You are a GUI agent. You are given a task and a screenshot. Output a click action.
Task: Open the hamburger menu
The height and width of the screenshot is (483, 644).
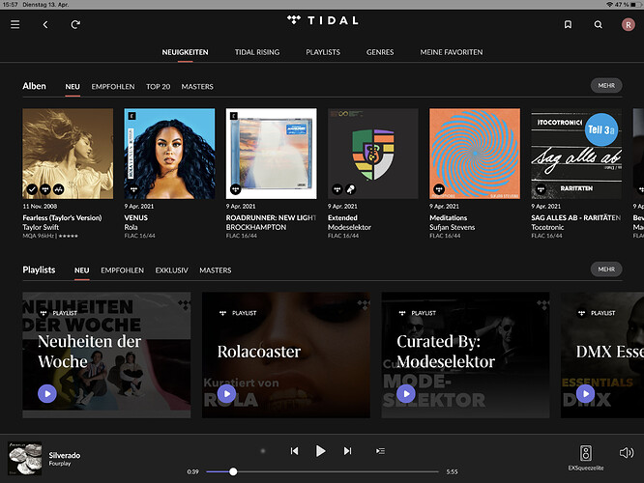click(15, 24)
